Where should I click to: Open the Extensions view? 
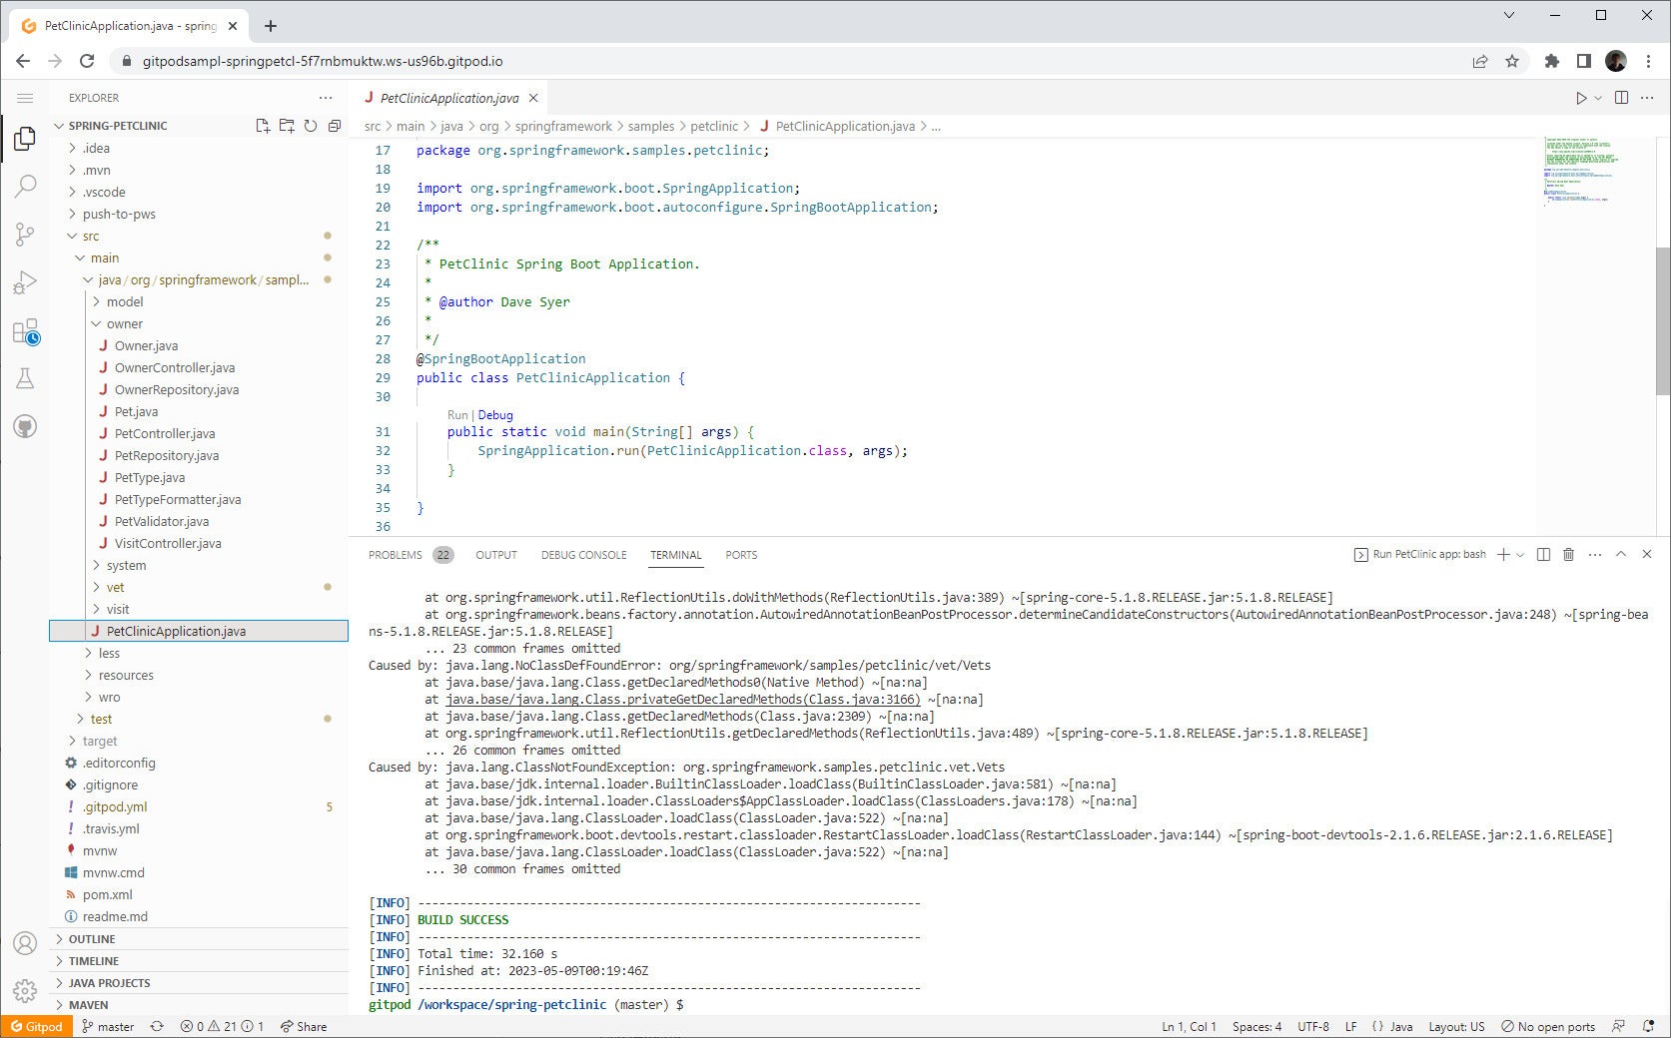25,331
